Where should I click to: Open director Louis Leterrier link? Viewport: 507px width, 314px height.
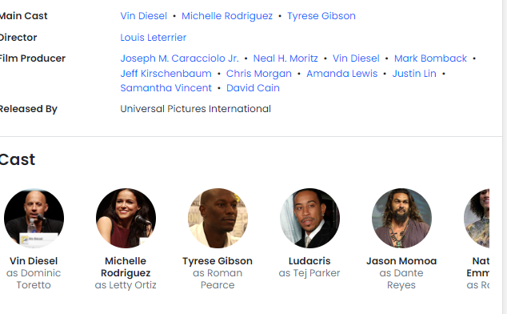coord(154,38)
